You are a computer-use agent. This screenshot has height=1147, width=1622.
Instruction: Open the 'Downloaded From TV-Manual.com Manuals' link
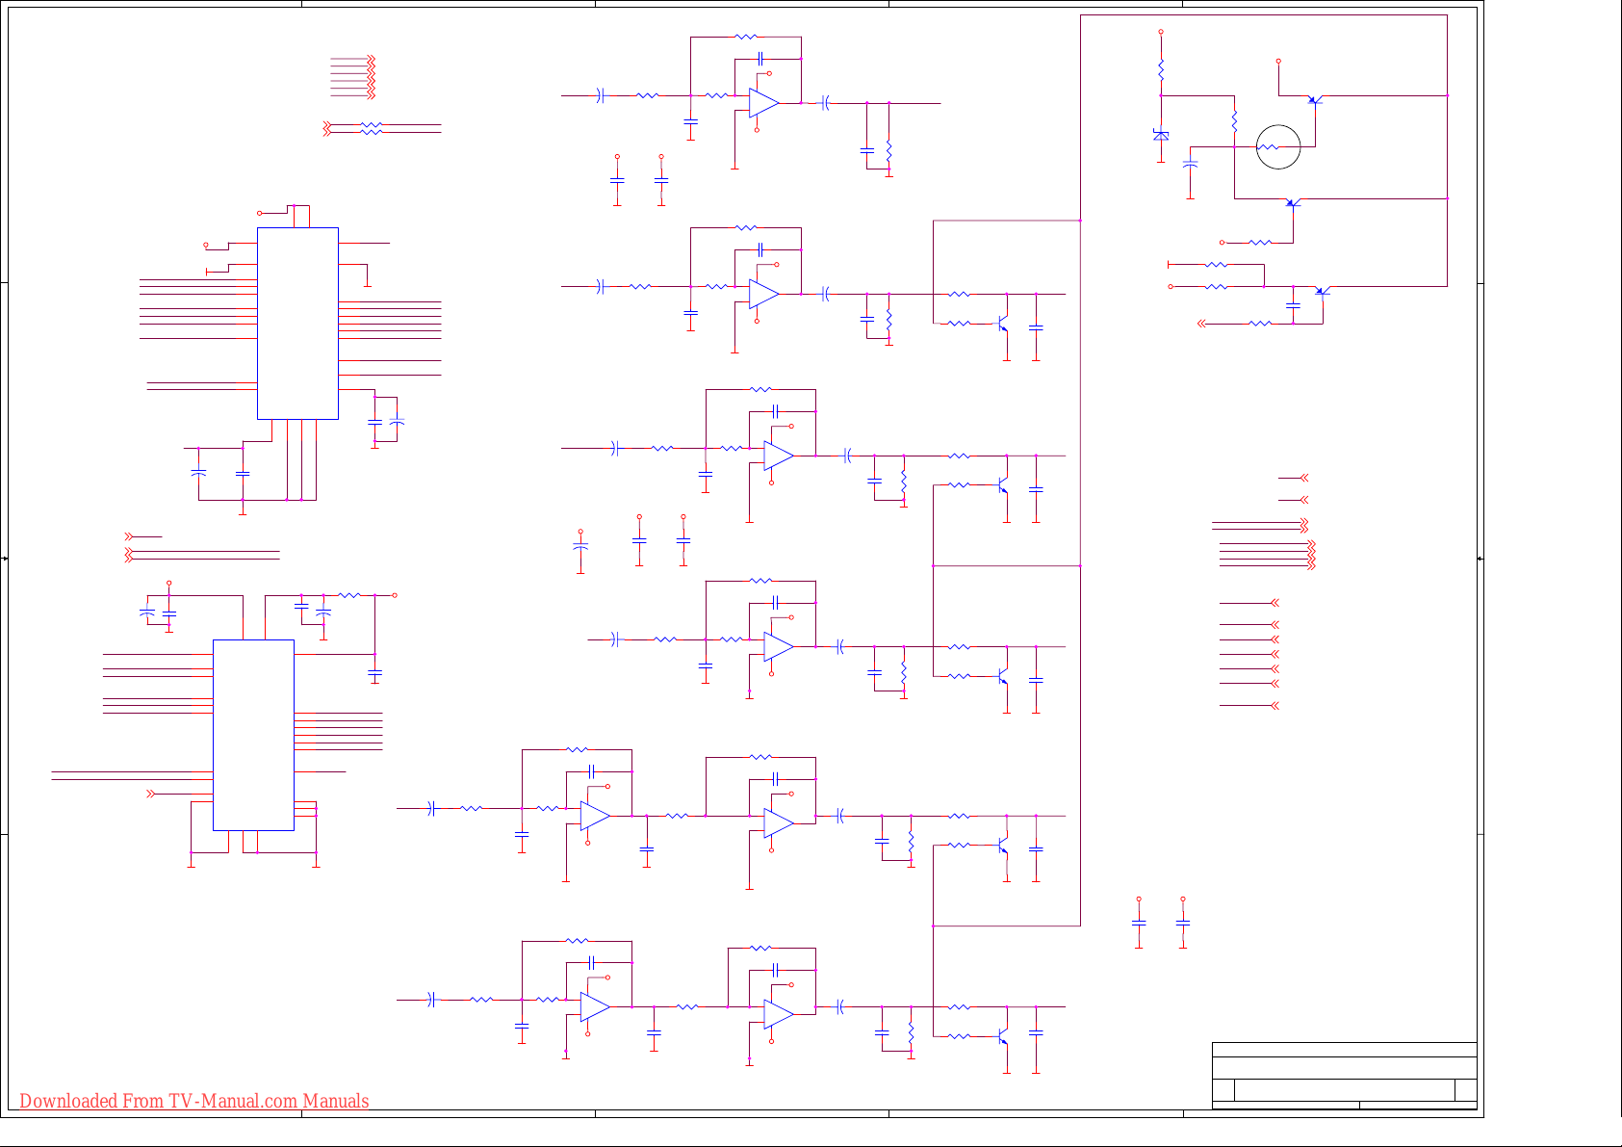point(194,1101)
